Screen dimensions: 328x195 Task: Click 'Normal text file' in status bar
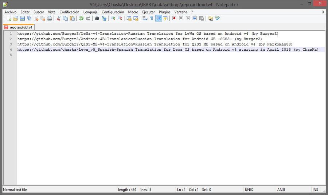[x=15, y=190]
